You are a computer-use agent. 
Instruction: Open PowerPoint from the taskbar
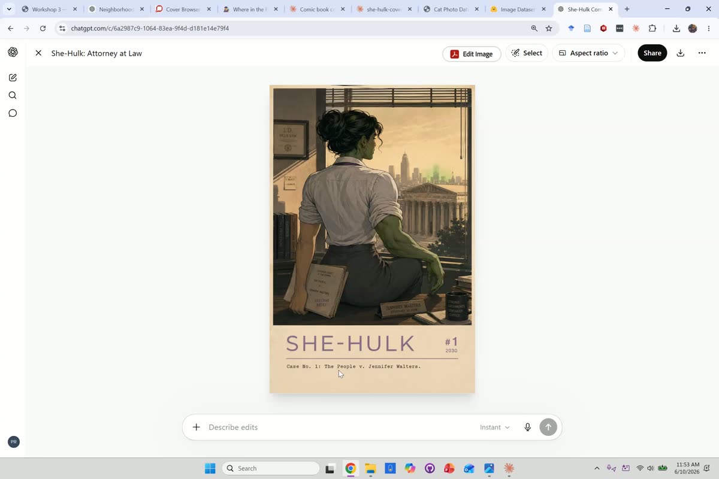click(449, 468)
